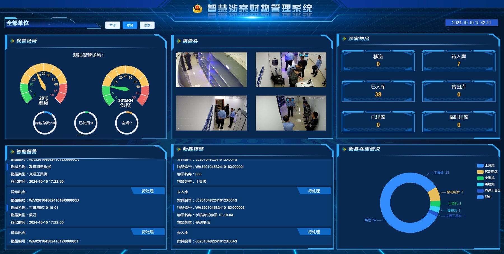Select the 总数 time filter tab
This screenshot has width=504, height=254.
[147, 25]
